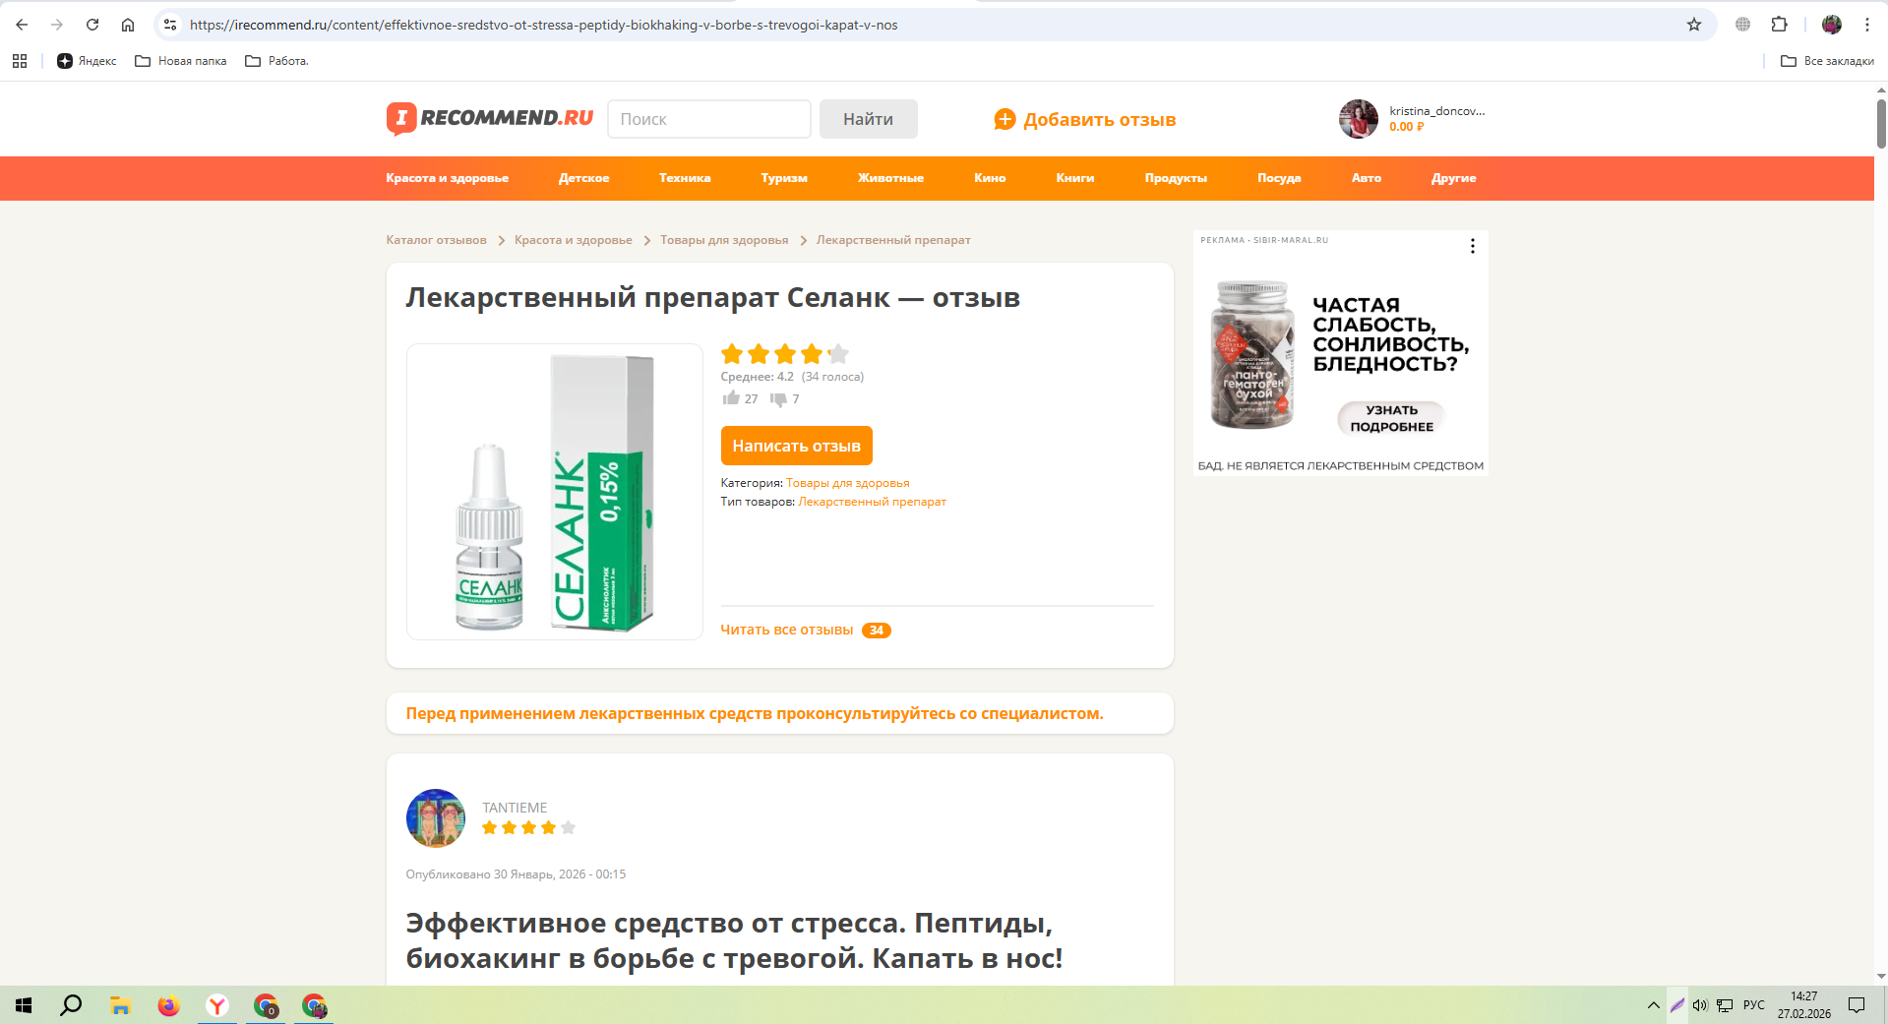
Task: Open the Chrome three-dot menu
Action: click(x=1866, y=25)
